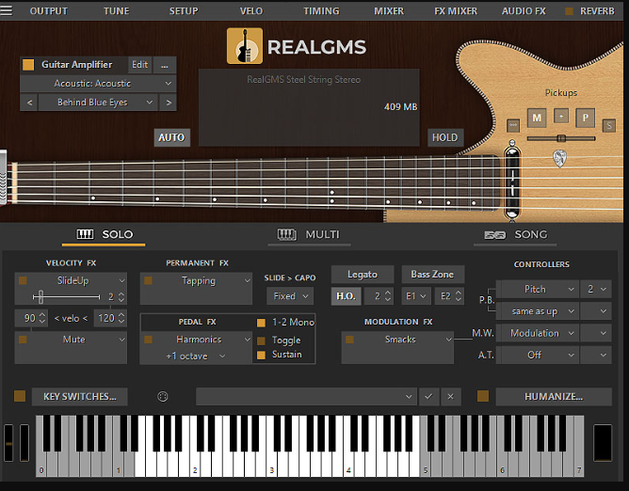Toggle the Reverb enable square

pos(569,11)
